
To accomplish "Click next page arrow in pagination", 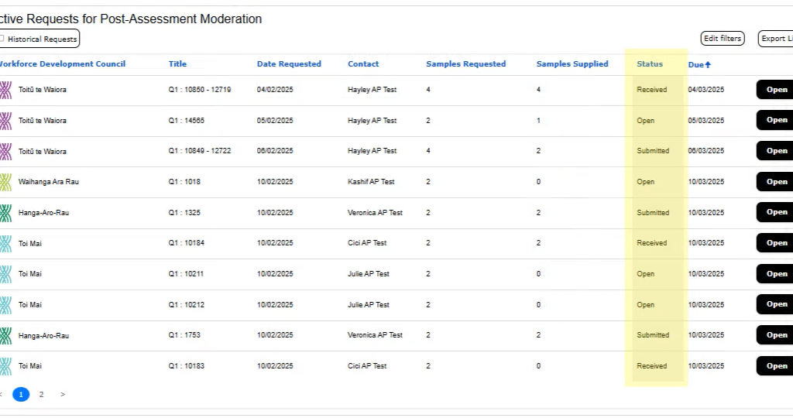I will 63,395.
